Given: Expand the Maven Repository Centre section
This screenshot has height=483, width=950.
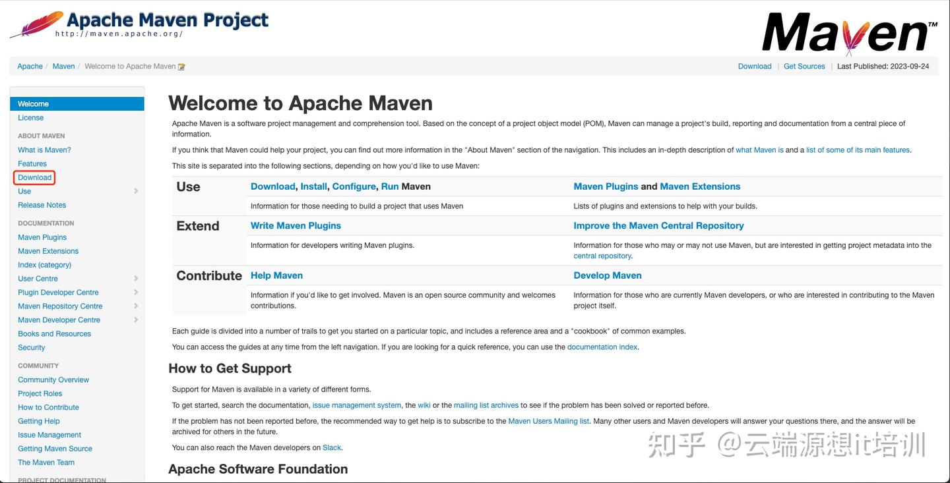Looking at the screenshot, I should pyautogui.click(x=135, y=306).
